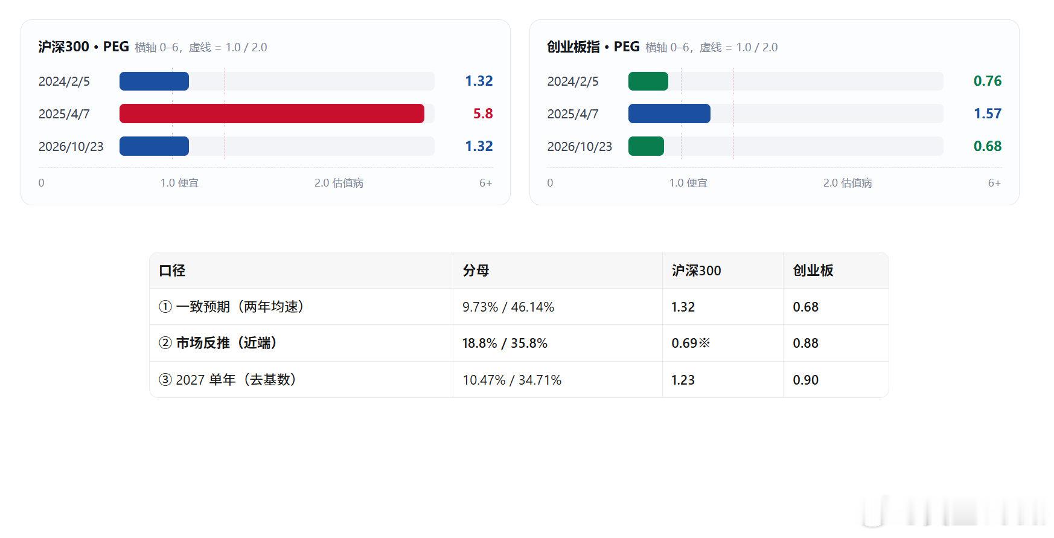Click the 创业板指 · PEG chart title

click(593, 46)
